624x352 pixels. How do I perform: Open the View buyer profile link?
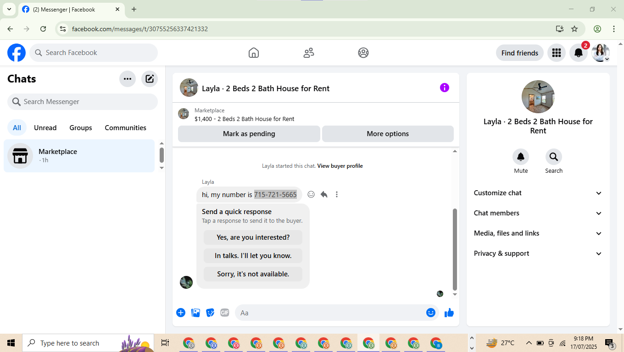click(340, 166)
